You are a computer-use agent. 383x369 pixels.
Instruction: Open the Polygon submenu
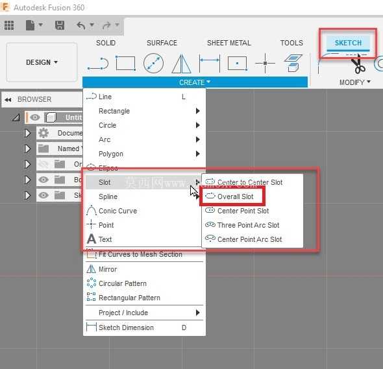point(144,154)
